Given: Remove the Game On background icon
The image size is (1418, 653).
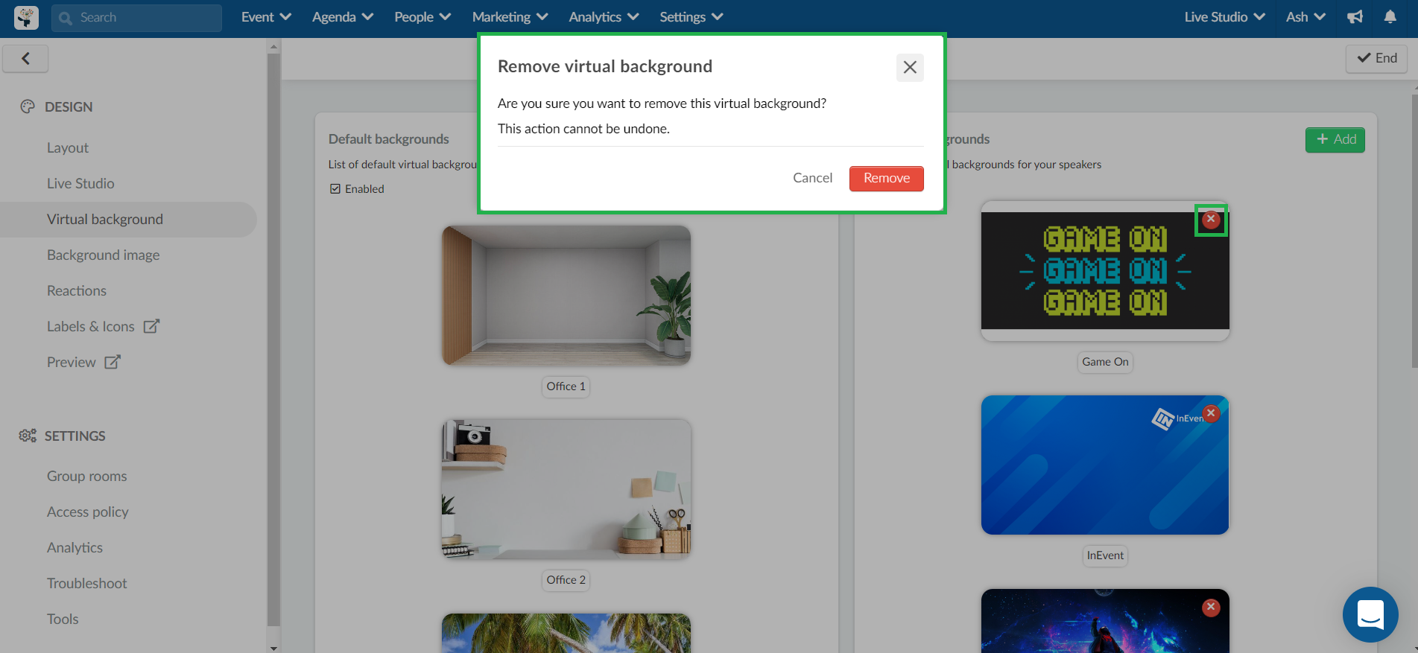Looking at the screenshot, I should click(x=1211, y=220).
